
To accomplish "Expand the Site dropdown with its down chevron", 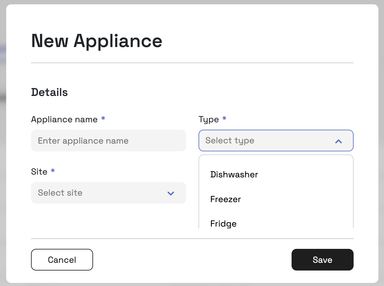I will [171, 193].
